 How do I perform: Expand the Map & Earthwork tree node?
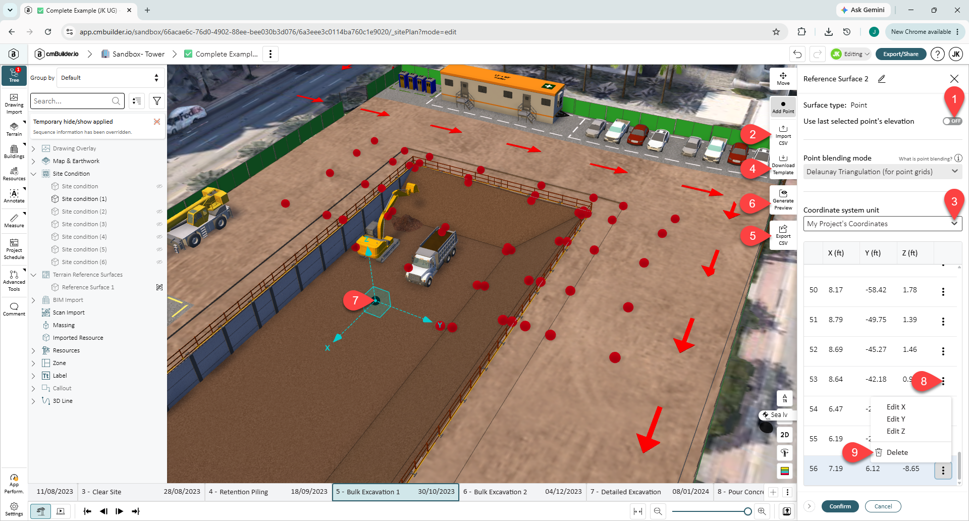(x=33, y=161)
